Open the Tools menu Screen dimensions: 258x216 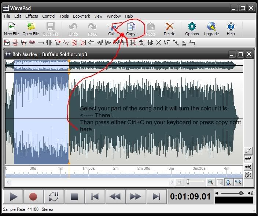pyautogui.click(x=64, y=16)
